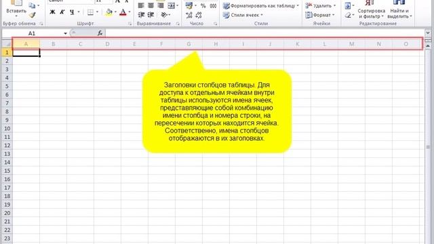Center text horizontally in cell
The height and width of the screenshot is (244, 434).
click(151, 5)
